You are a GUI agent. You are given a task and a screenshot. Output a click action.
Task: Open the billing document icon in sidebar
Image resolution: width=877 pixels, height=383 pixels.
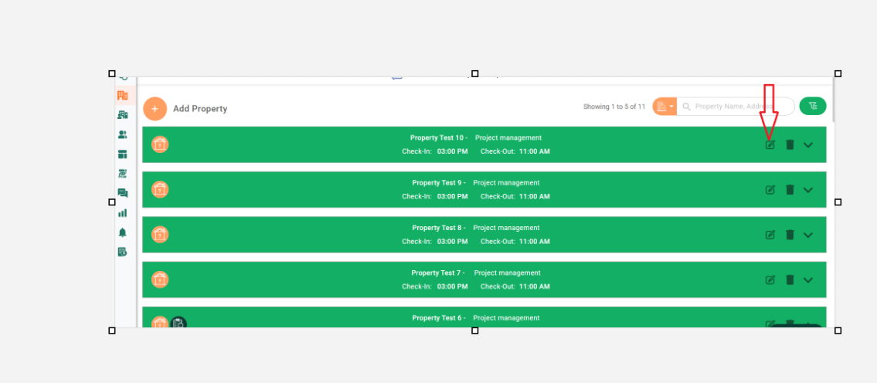tap(123, 253)
